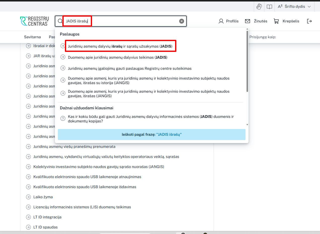Screen dimensions: 320x234
Task: Click the Registrų Centras logo
Action: click(34, 21)
